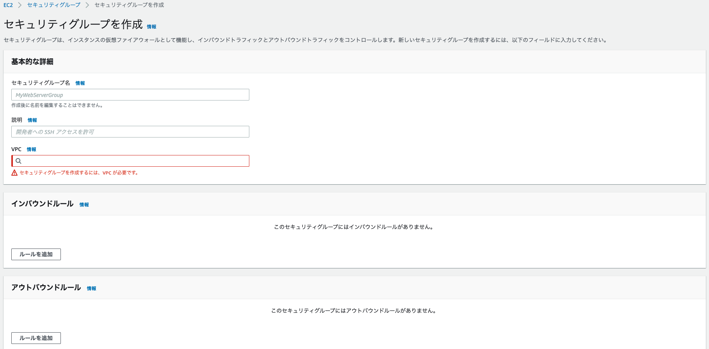
Task: Focus the セキュリティグループ名 text field
Action: pyautogui.click(x=130, y=95)
